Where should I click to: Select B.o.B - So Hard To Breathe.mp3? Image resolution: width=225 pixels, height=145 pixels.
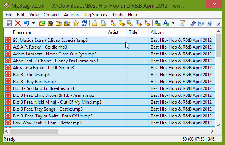coord(110,88)
